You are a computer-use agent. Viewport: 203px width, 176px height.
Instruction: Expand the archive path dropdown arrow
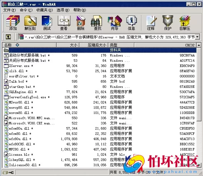197,37
